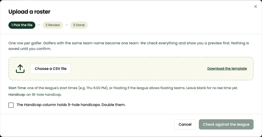Screen dimensions: 262x137
Task: Select the '1 Pick the file' step
Action: click(22, 25)
